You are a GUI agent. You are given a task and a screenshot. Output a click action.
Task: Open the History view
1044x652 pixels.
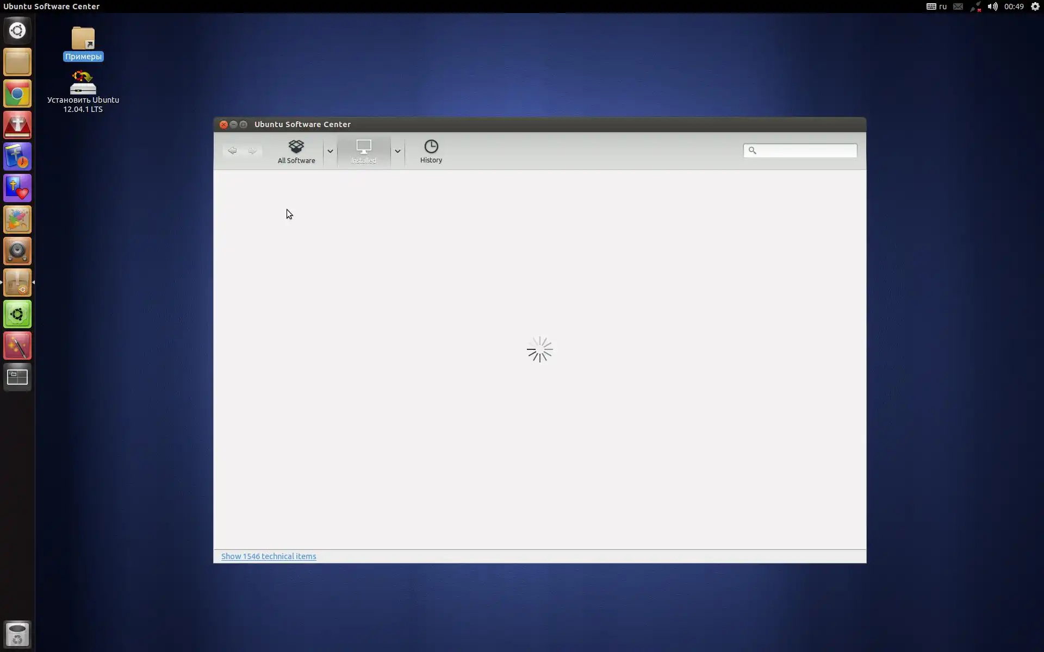(431, 151)
